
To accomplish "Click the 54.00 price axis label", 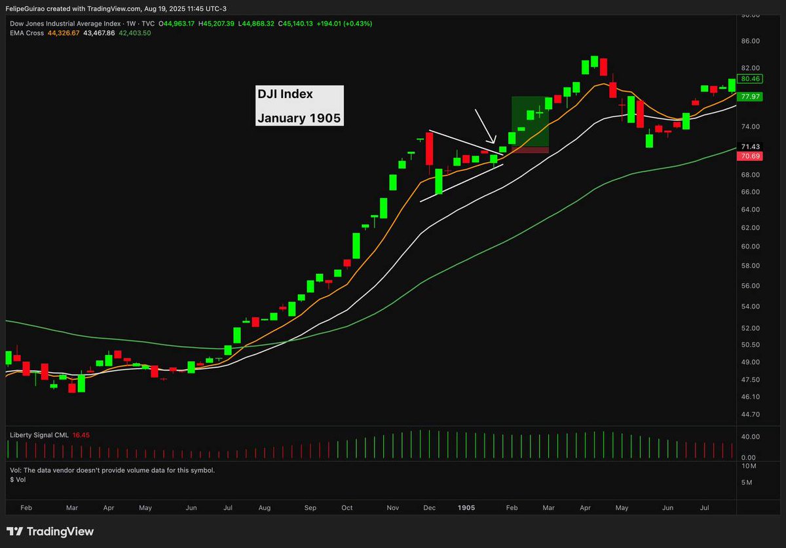I will (749, 307).
